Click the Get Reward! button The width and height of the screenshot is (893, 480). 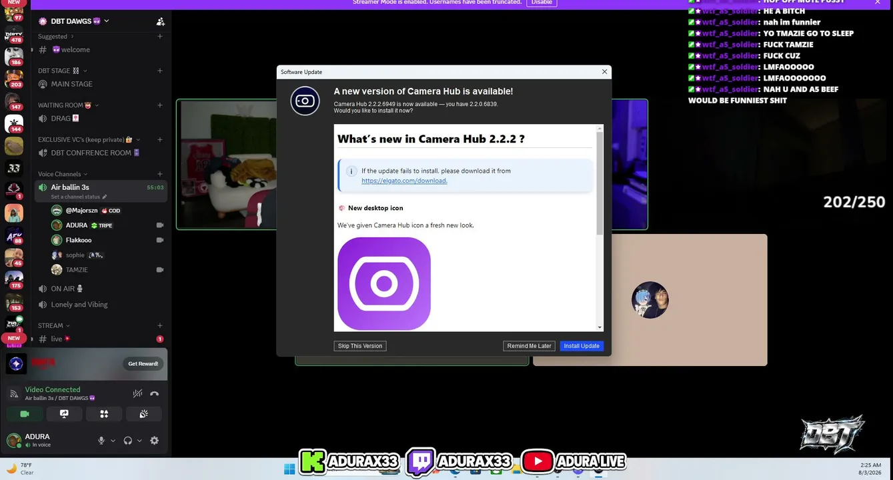click(x=143, y=363)
